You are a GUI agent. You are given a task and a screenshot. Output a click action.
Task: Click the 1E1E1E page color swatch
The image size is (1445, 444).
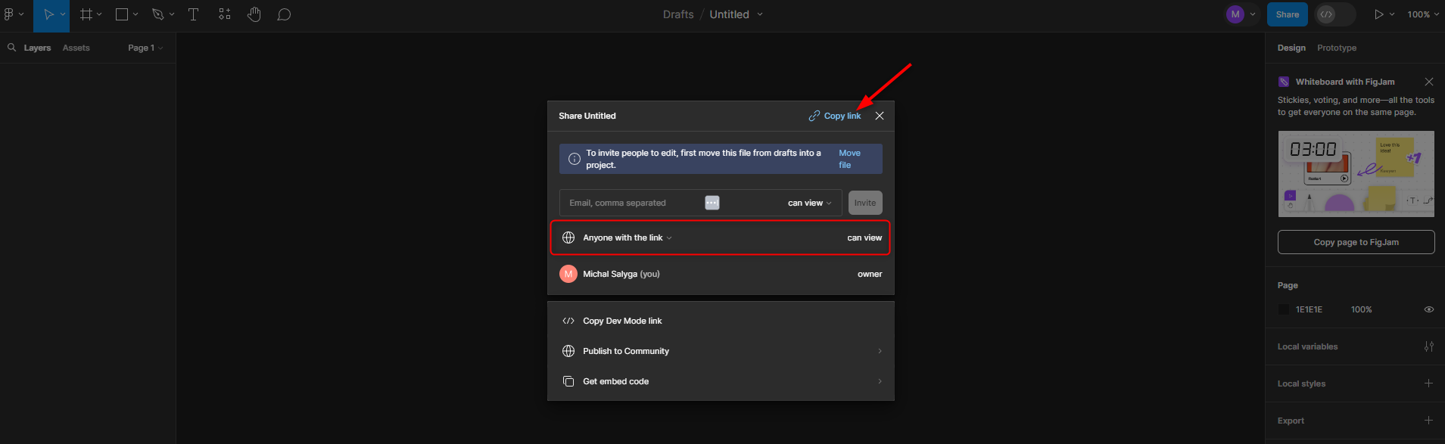click(x=1283, y=309)
